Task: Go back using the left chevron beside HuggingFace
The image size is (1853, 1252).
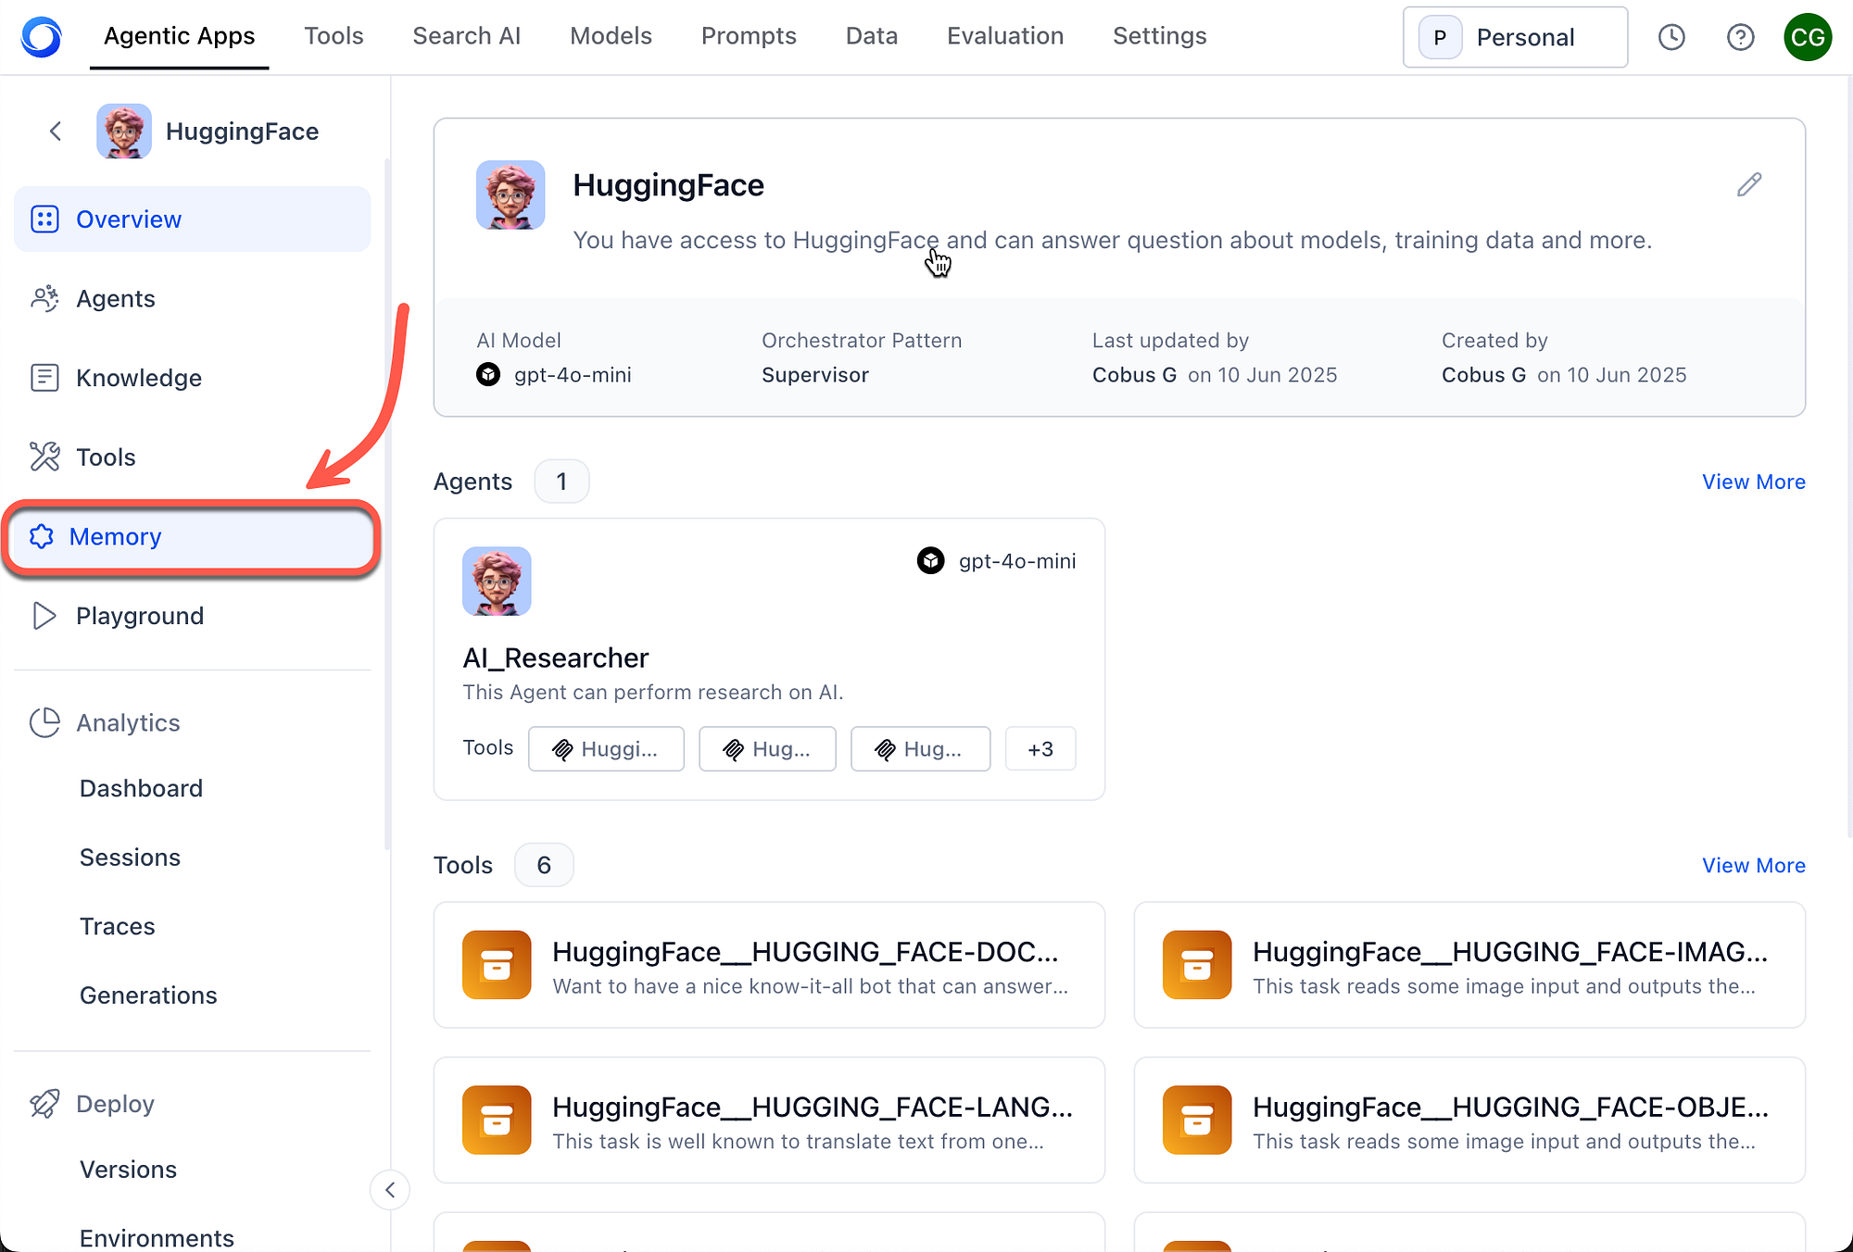Action: pos(56,131)
